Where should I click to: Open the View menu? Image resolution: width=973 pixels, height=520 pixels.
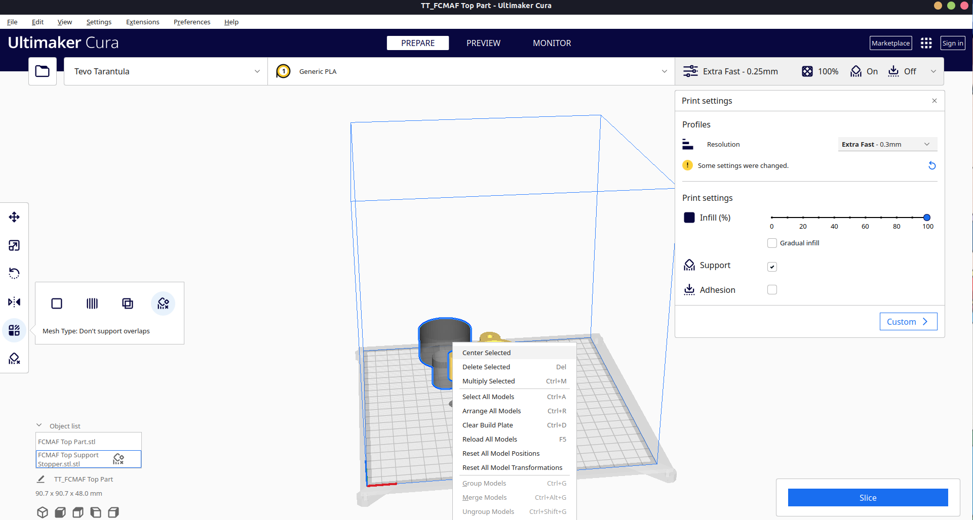64,22
